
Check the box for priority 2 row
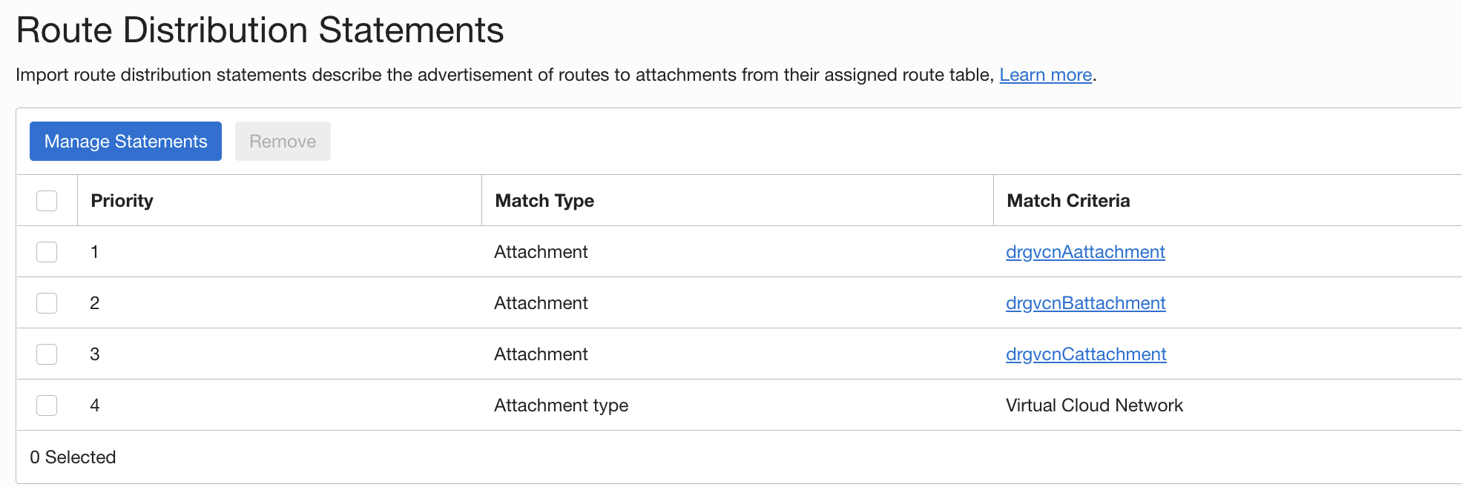click(47, 303)
